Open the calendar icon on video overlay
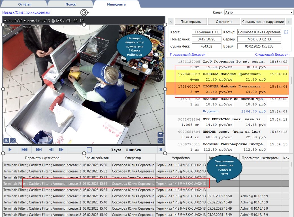 160,135
